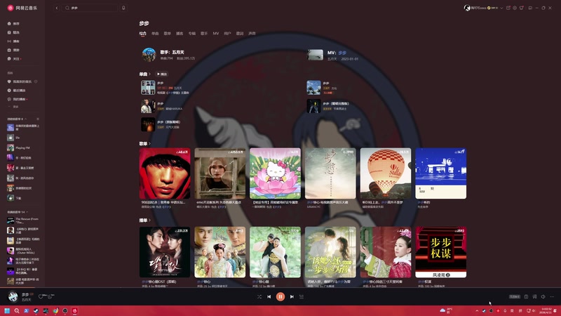Screen dimensions: 561x316
Task: Mute with the volume speaker icon
Action: pyautogui.click(x=543, y=296)
